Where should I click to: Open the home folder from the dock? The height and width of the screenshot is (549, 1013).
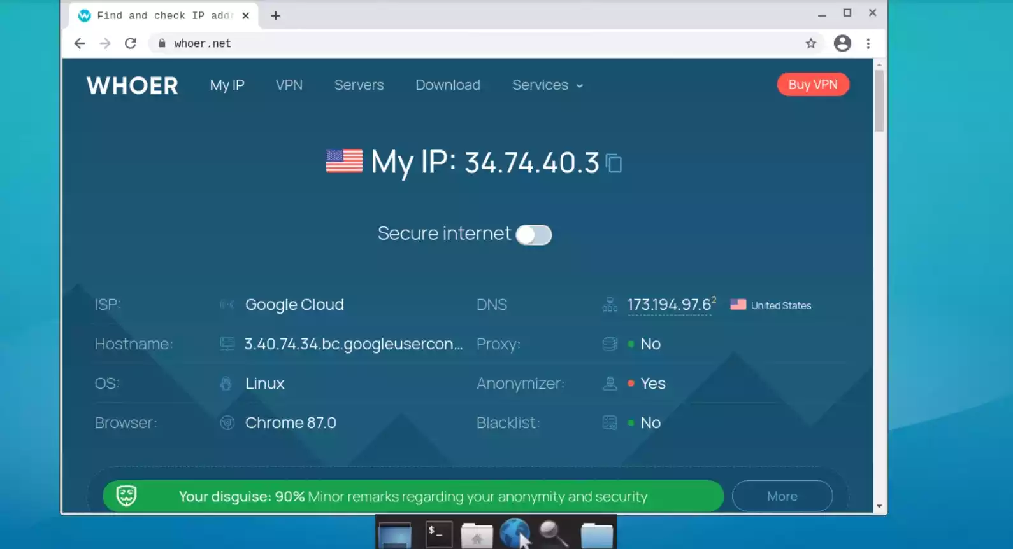click(477, 534)
